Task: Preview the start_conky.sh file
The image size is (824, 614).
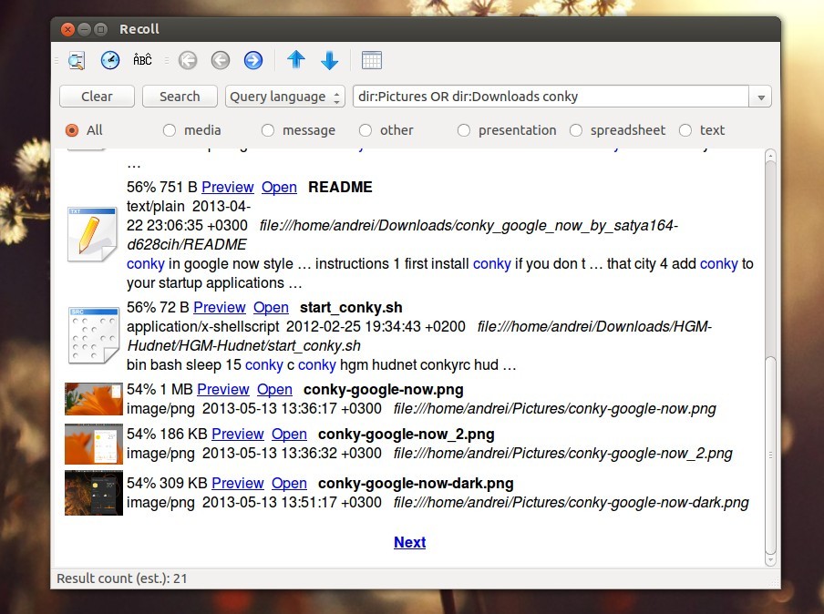Action: [219, 307]
